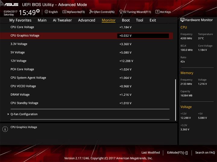Viewport: 217px width, 162px height.
Task: Open Search on FAQ link
Action: coord(205,152)
